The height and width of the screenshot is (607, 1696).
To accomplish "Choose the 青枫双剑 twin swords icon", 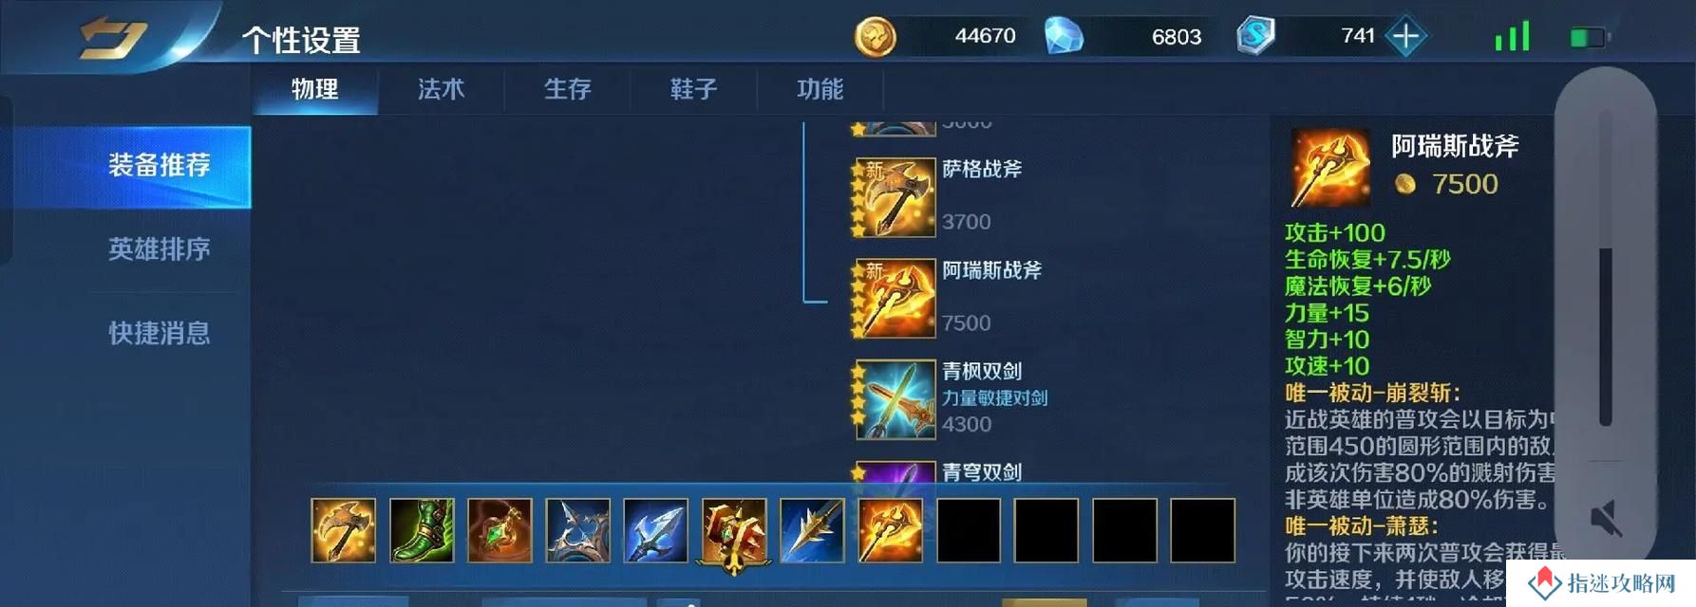I will pos(895,399).
